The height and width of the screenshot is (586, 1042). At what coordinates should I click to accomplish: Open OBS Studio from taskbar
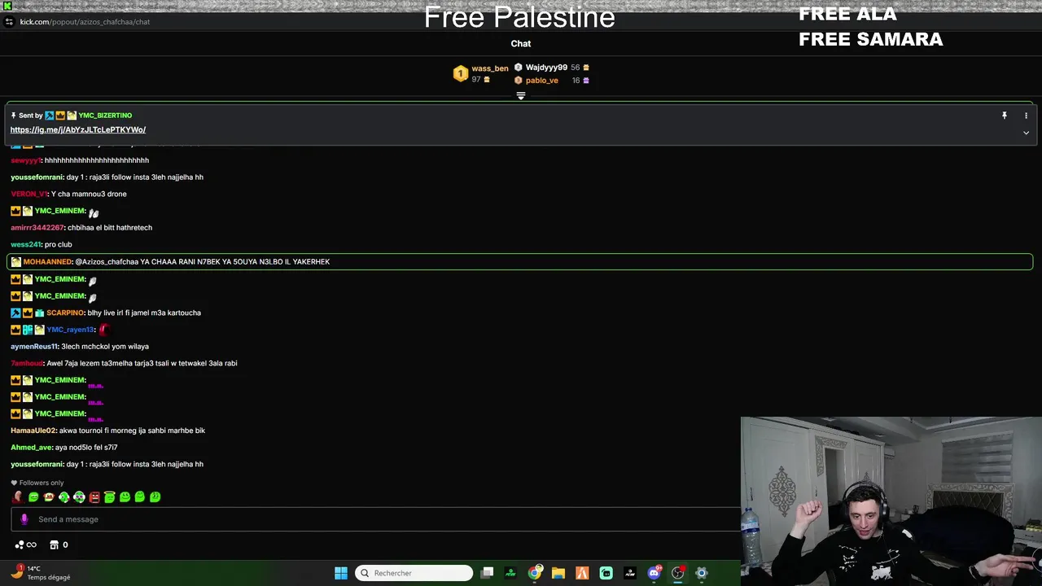[677, 573]
